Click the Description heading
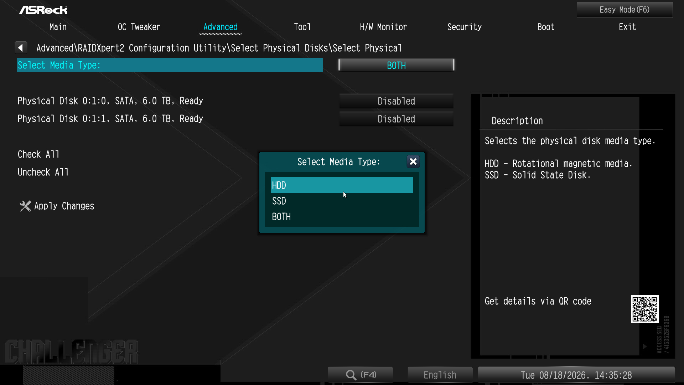Viewport: 684px width, 385px height. (x=517, y=121)
